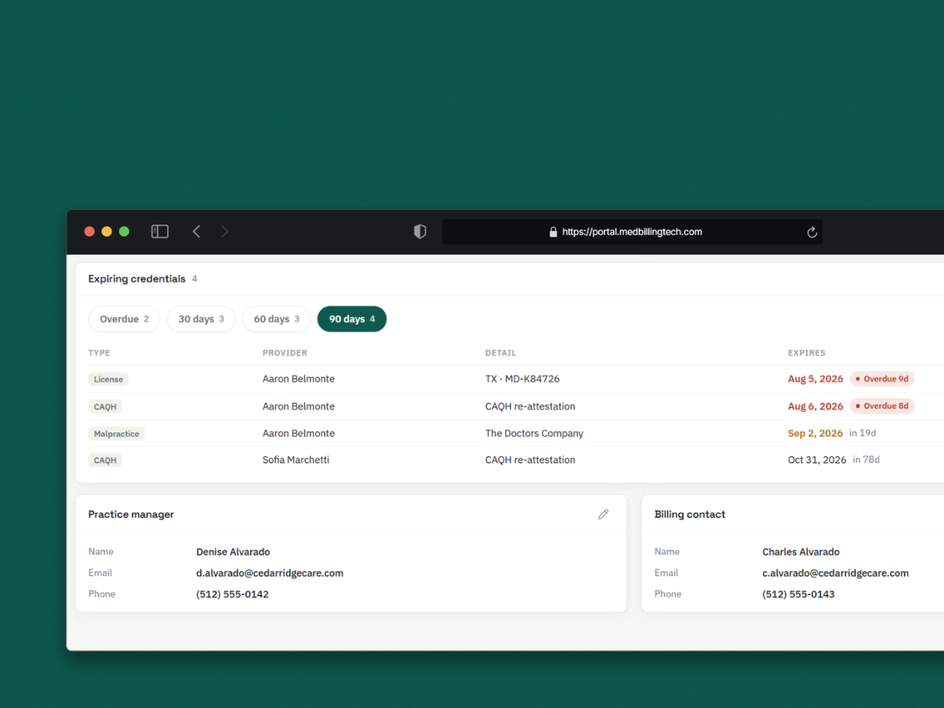Click the TYPE column header
The image size is (944, 708).
point(99,353)
